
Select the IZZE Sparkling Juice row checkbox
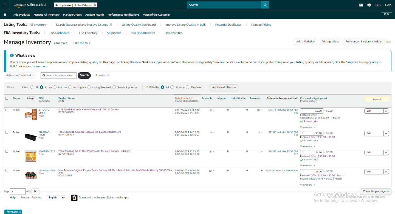(x=7, y=110)
